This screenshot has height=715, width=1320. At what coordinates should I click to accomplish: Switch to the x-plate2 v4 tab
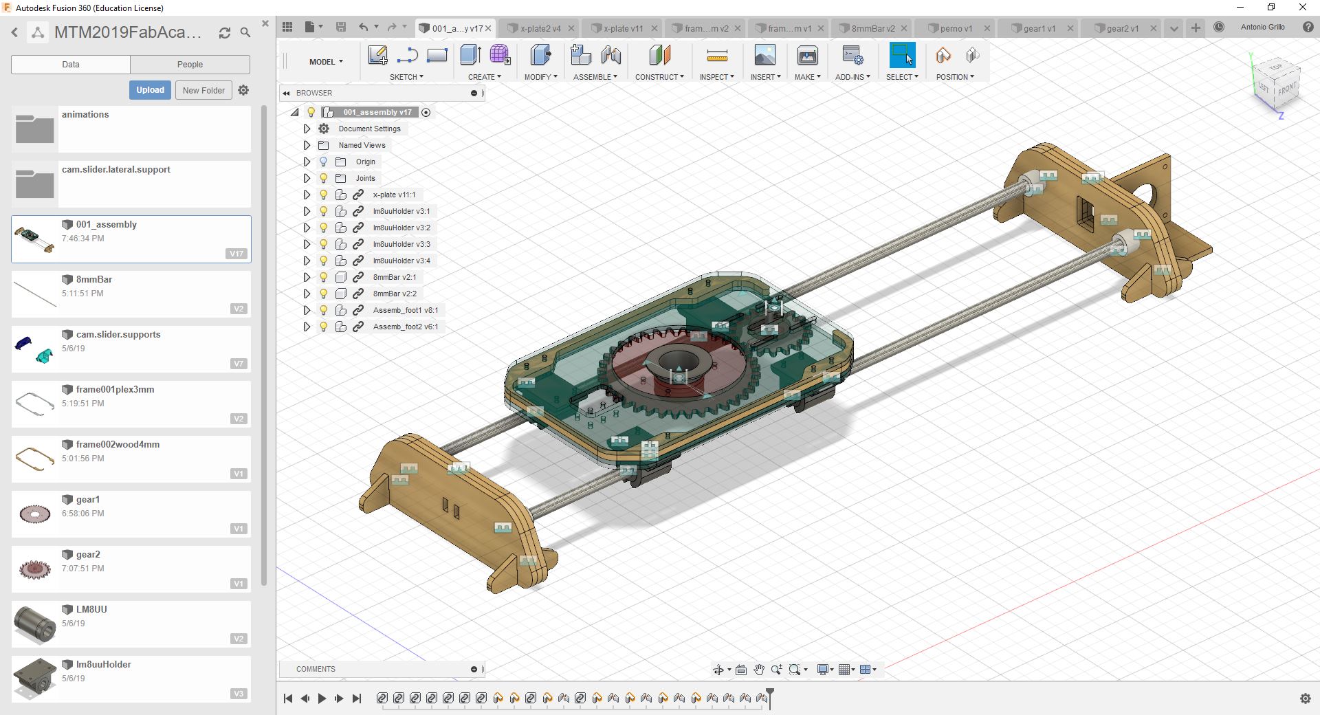(x=540, y=28)
